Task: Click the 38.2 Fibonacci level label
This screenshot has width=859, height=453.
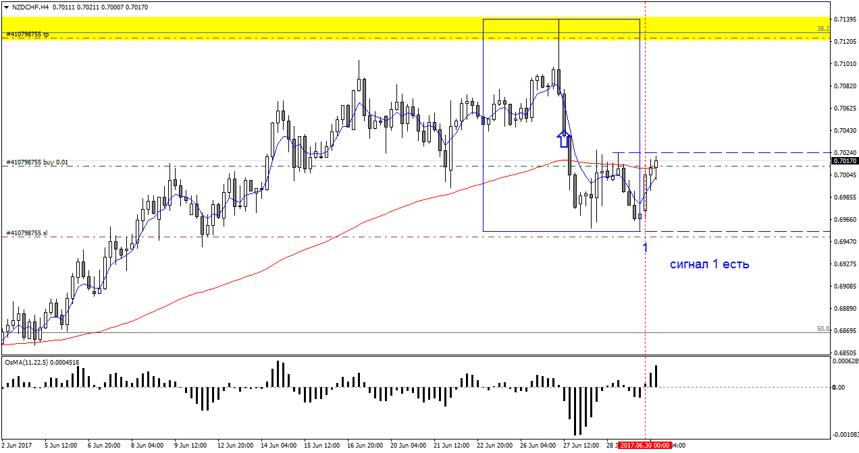Action: tap(823, 29)
